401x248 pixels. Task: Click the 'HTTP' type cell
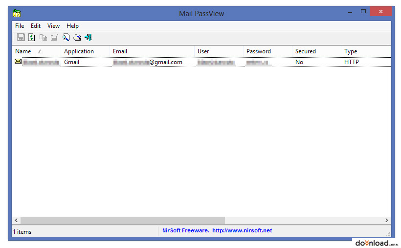(x=352, y=62)
